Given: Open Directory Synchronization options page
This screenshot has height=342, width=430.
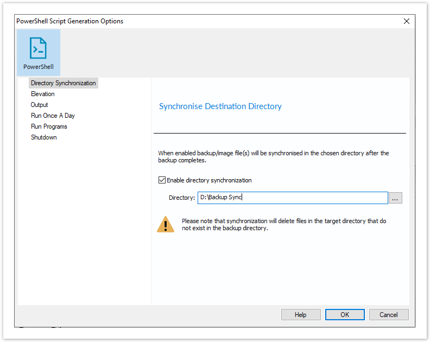Looking at the screenshot, I should (64, 83).
